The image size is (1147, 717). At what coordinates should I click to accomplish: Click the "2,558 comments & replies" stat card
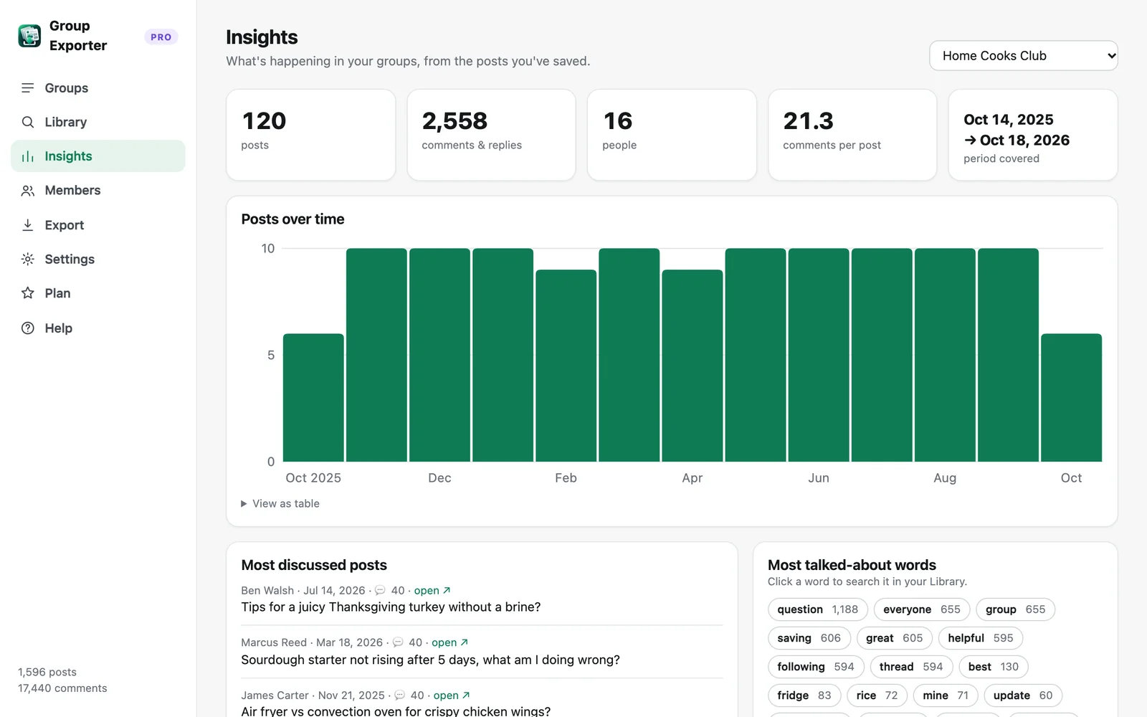491,135
